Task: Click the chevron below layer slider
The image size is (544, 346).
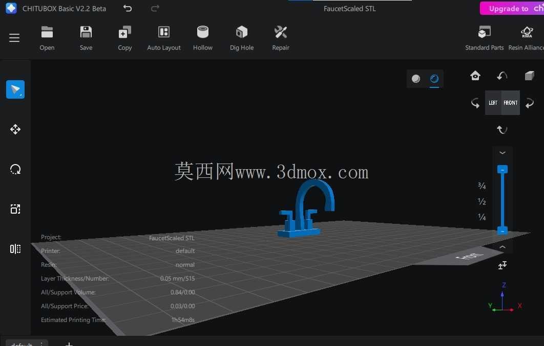Action: point(503,247)
